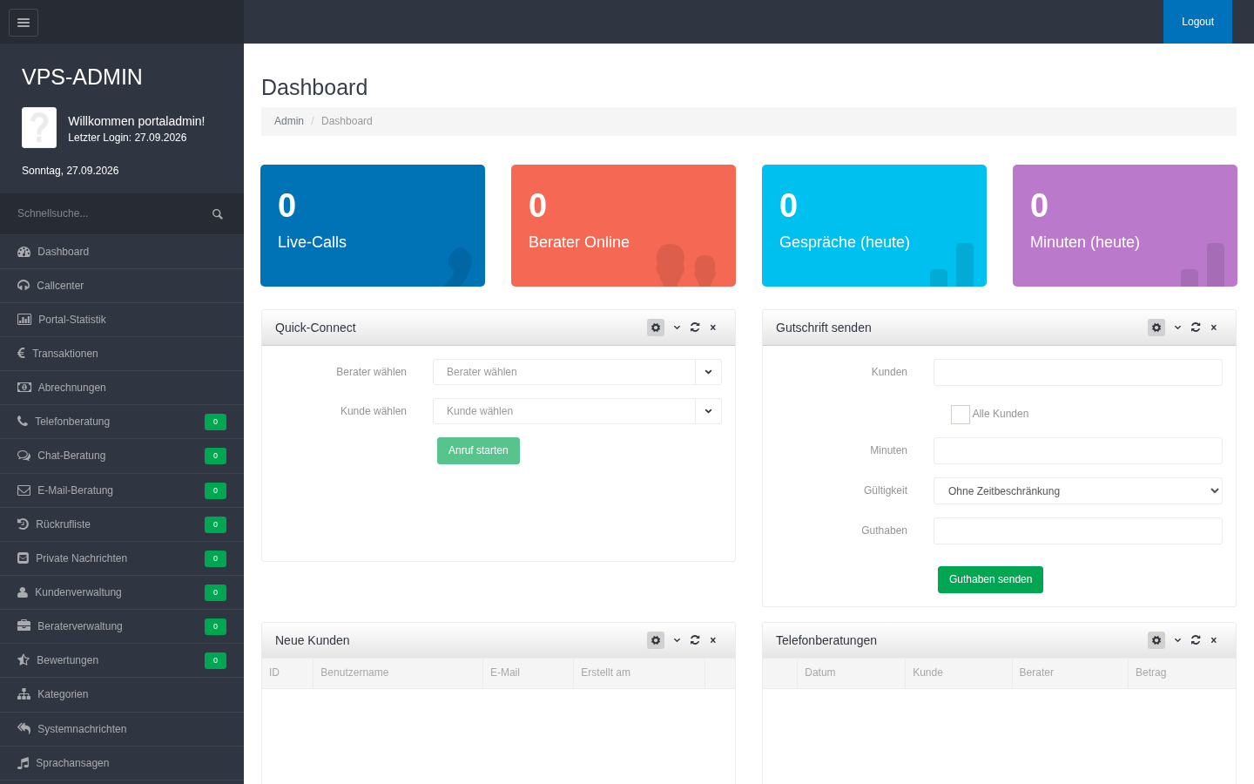Refresh the Gutschrift senden panel
The height and width of the screenshot is (784, 1254).
pos(1196,328)
